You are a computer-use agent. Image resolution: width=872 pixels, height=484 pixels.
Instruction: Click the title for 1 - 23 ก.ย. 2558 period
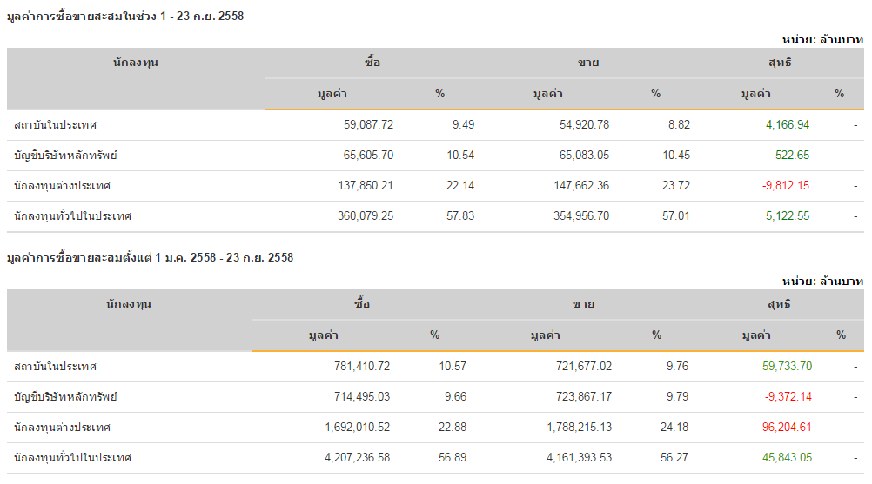124,17
